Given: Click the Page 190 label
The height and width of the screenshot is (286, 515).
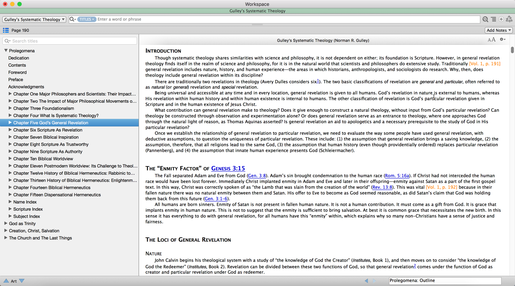Looking at the screenshot, I should [x=20, y=30].
